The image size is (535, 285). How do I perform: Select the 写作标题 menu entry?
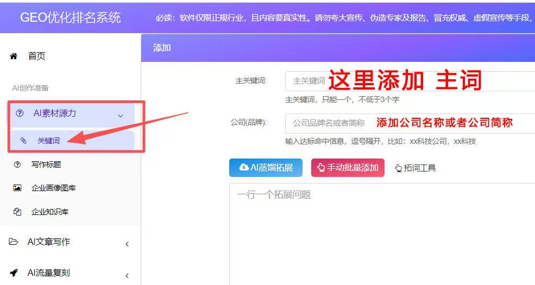tap(46, 164)
